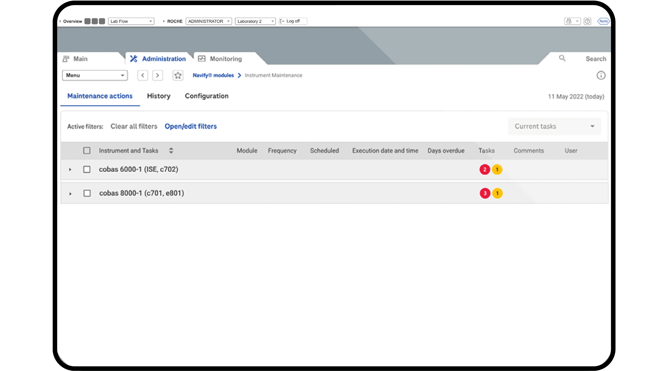Click red badge 3 on cobas 8000-1

485,193
